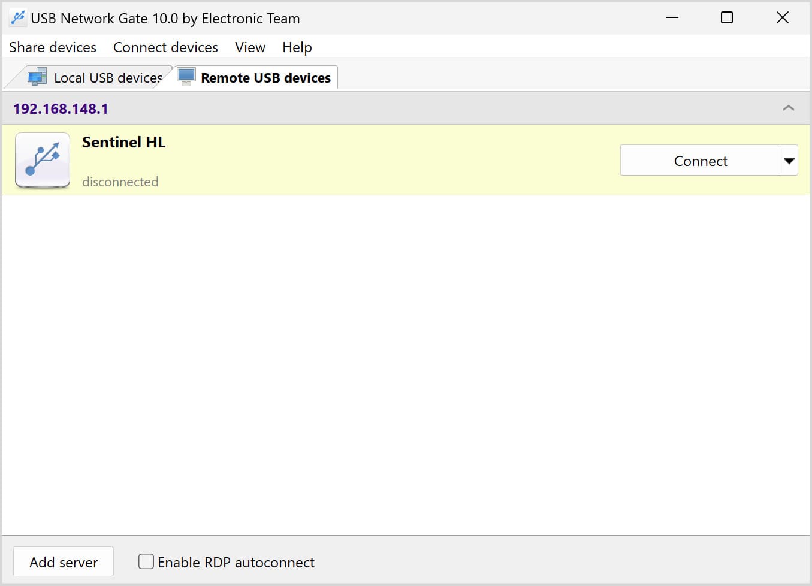Minimize the USB Network Gate window
This screenshot has width=812, height=586.
click(x=672, y=18)
